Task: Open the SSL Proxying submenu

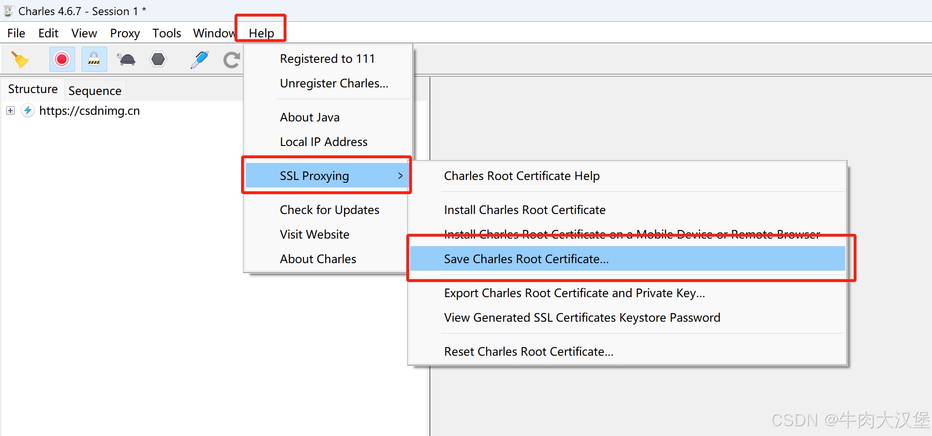Action: [327, 175]
